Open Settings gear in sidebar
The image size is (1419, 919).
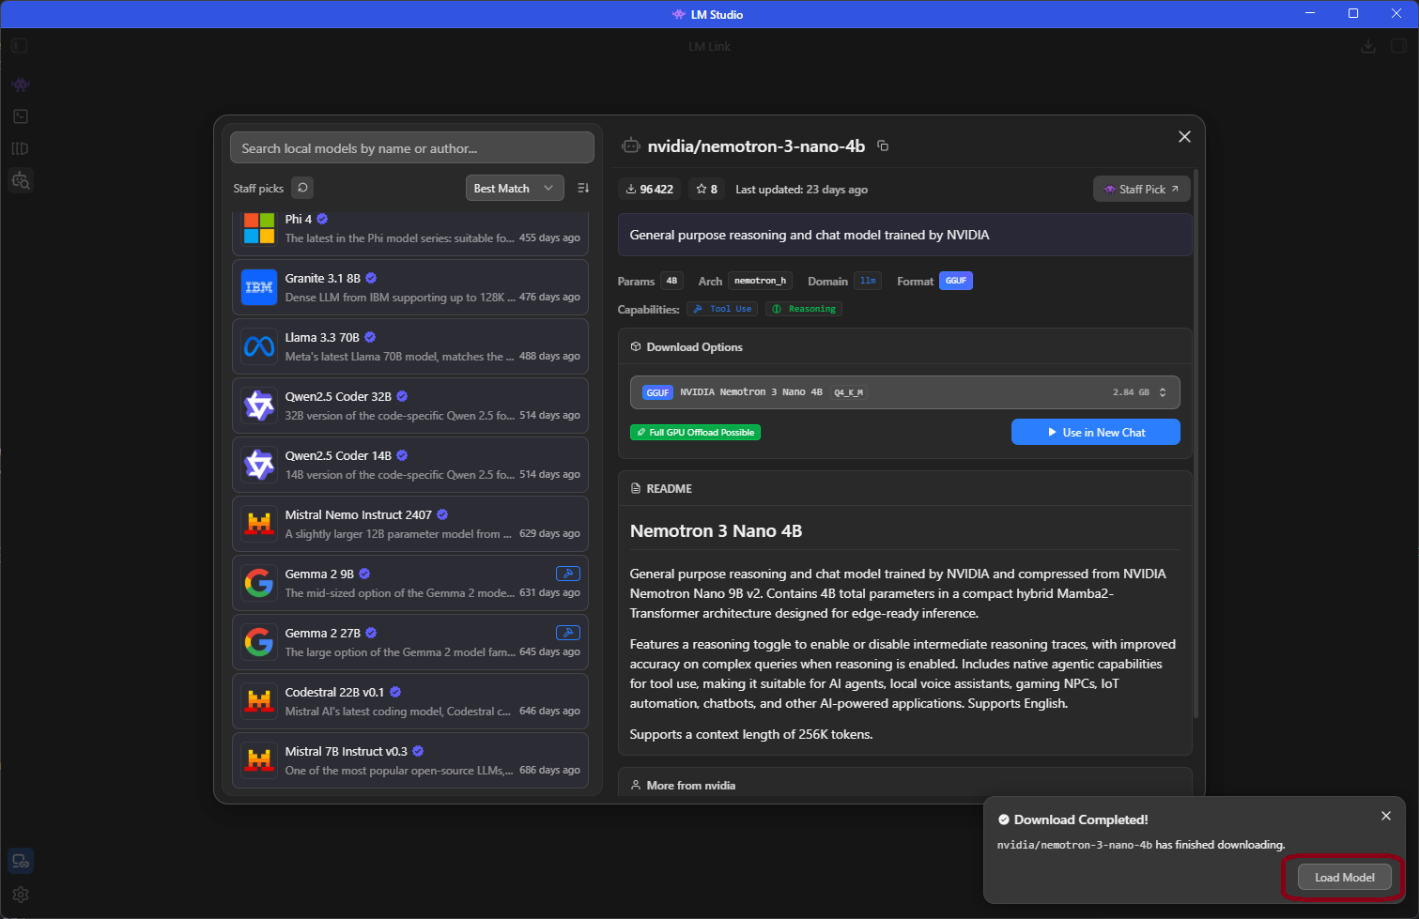point(21,895)
